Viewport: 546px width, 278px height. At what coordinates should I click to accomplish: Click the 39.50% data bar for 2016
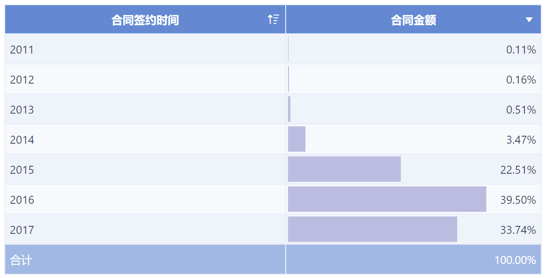387,199
